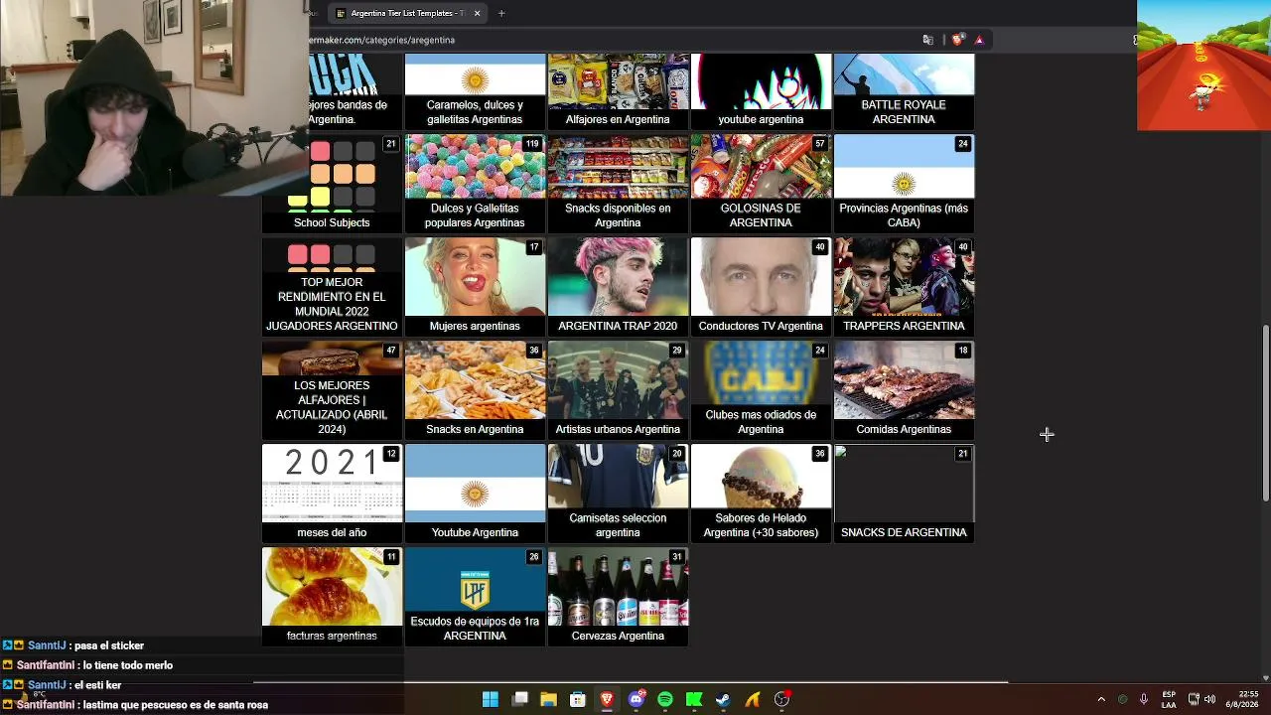Launch Microsoft Store from the taskbar
Screen dimensions: 1271x715
577,699
